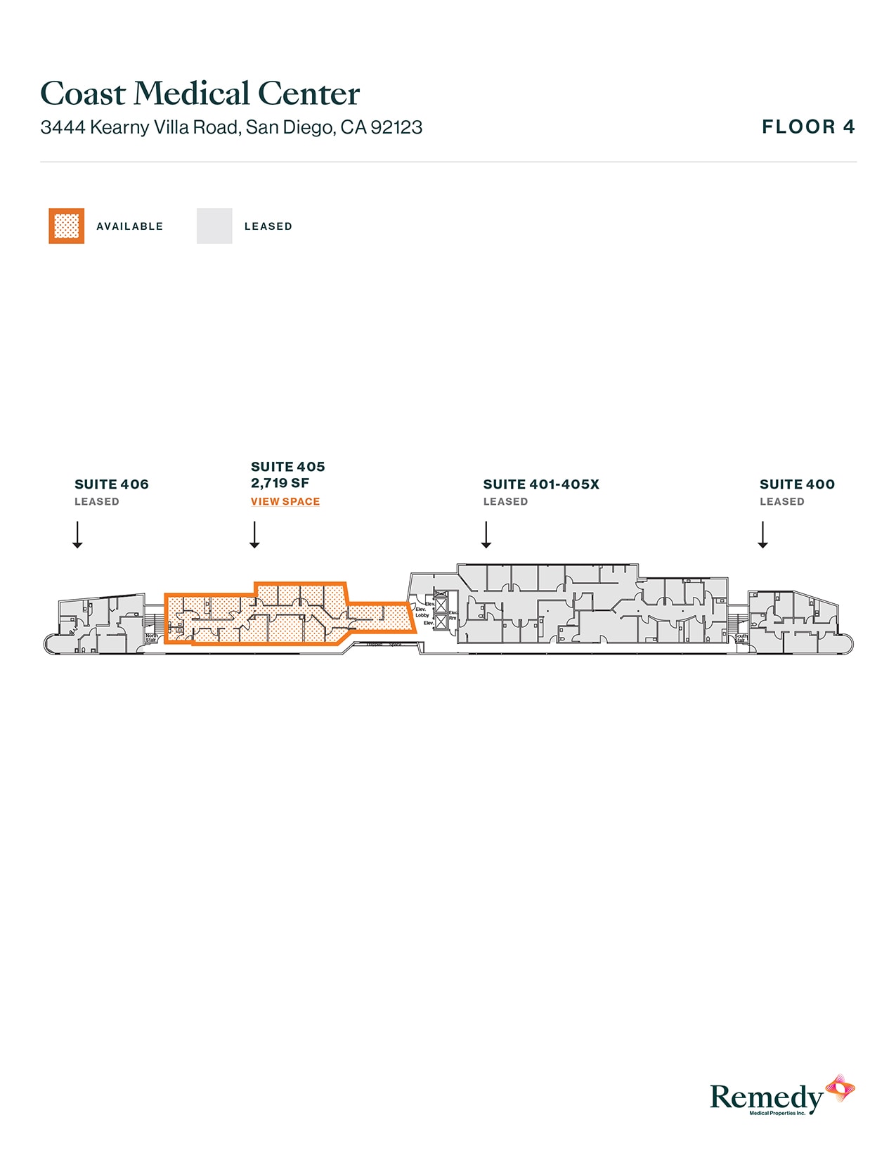Click the orange Available legend swatch
Viewport: 896px width, 1160px height.
pyautogui.click(x=66, y=226)
